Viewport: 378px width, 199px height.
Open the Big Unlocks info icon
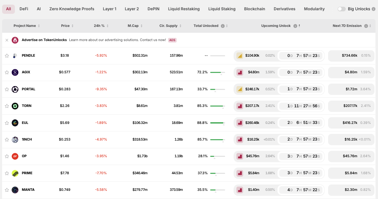point(373,9)
